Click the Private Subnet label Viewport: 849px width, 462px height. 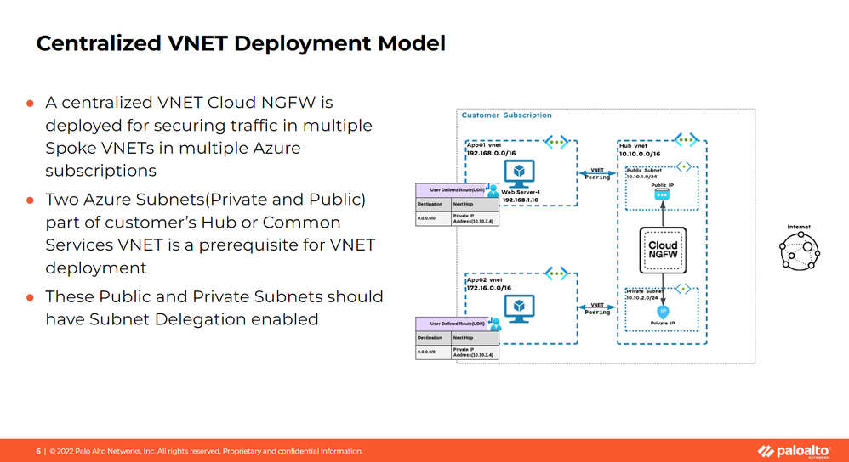[x=644, y=291]
